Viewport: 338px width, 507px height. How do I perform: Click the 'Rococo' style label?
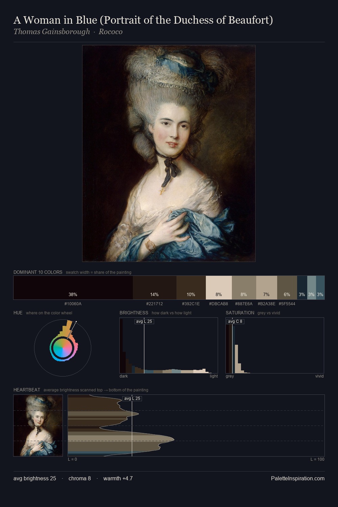pyautogui.click(x=111, y=32)
